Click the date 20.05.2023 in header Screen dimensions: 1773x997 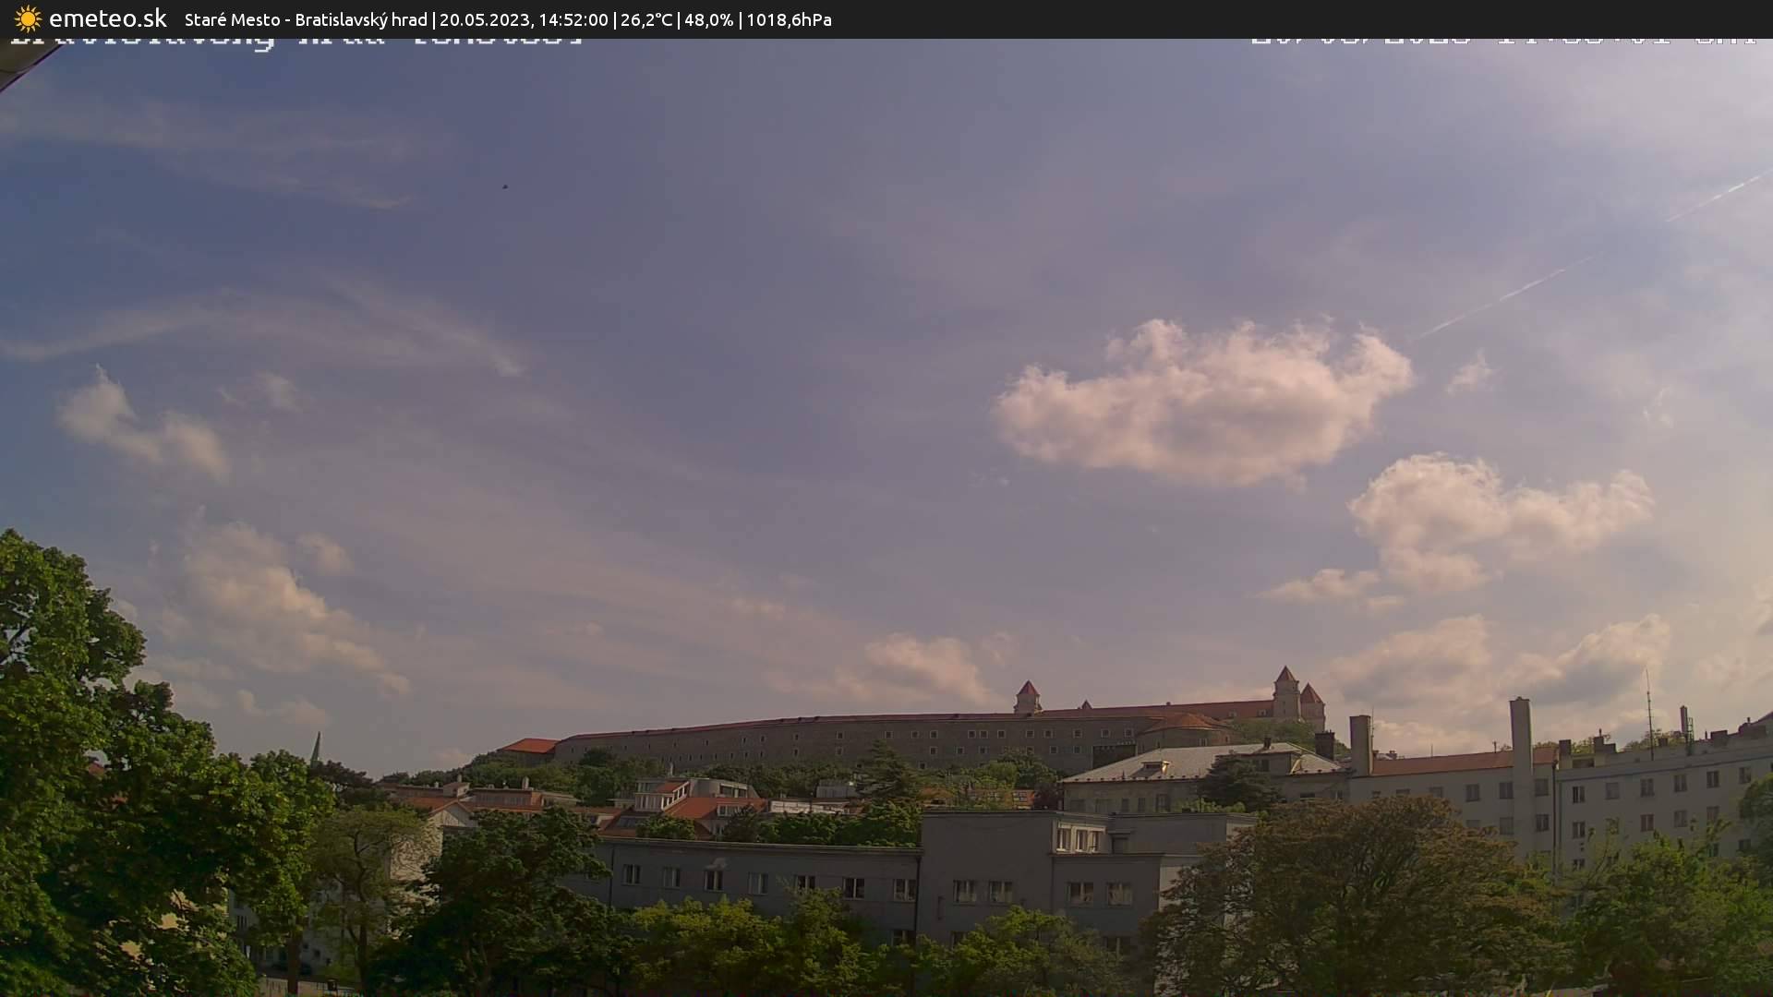tap(485, 18)
